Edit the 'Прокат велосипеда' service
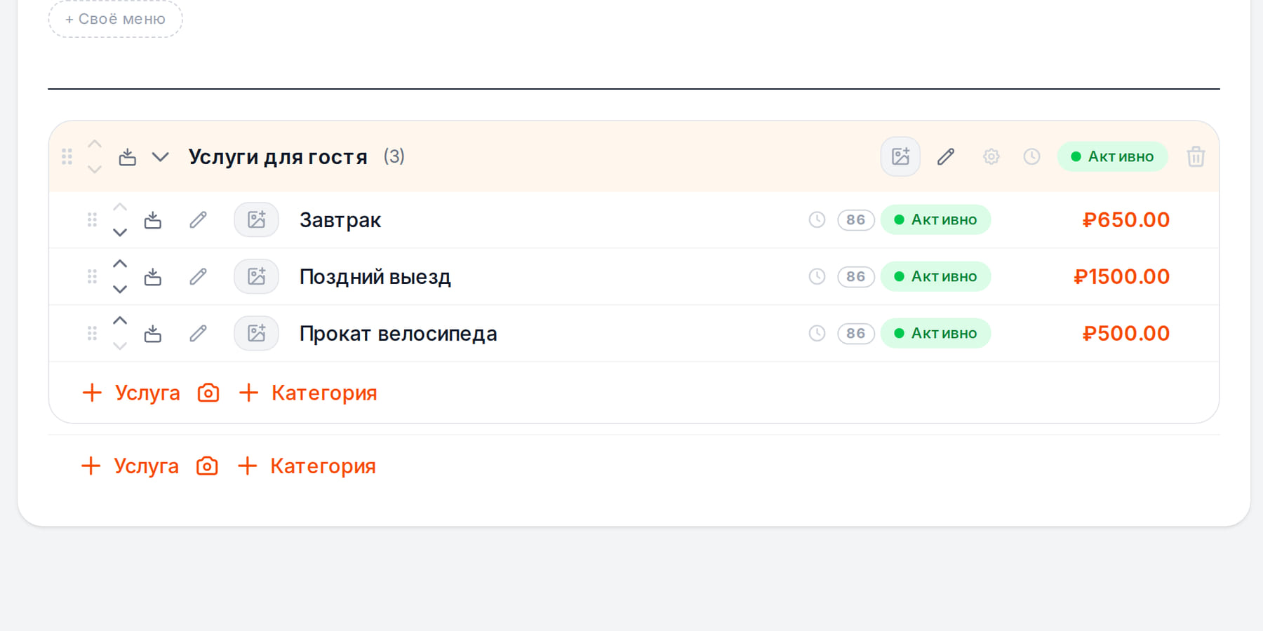The width and height of the screenshot is (1263, 631). (x=198, y=334)
